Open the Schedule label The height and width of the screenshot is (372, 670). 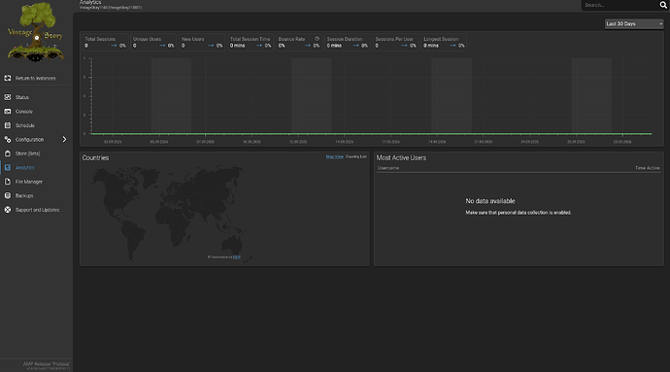(x=25, y=125)
